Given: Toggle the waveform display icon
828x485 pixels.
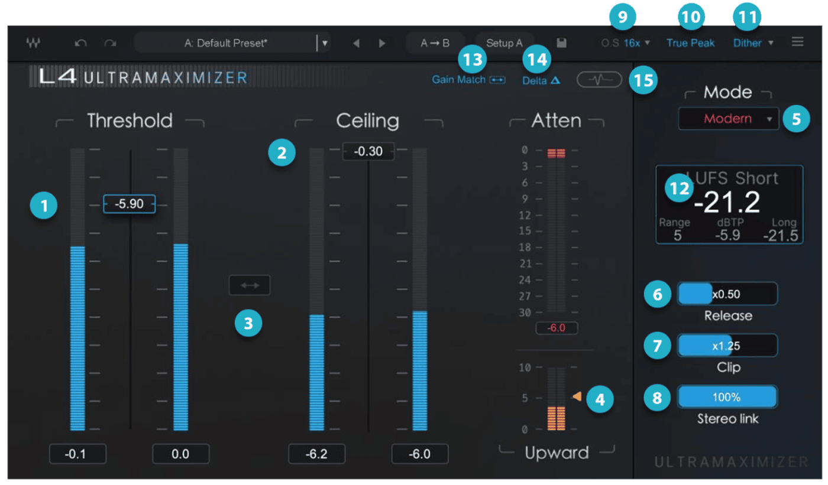Looking at the screenshot, I should tap(600, 80).
